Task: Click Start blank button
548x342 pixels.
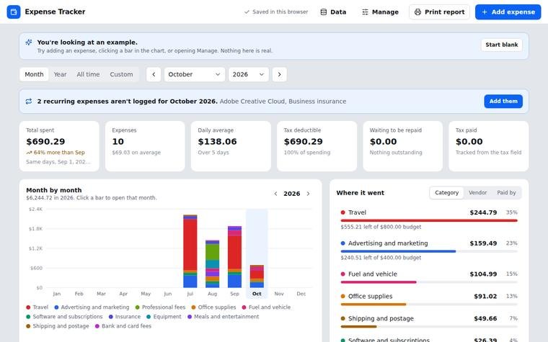Action: click(502, 45)
